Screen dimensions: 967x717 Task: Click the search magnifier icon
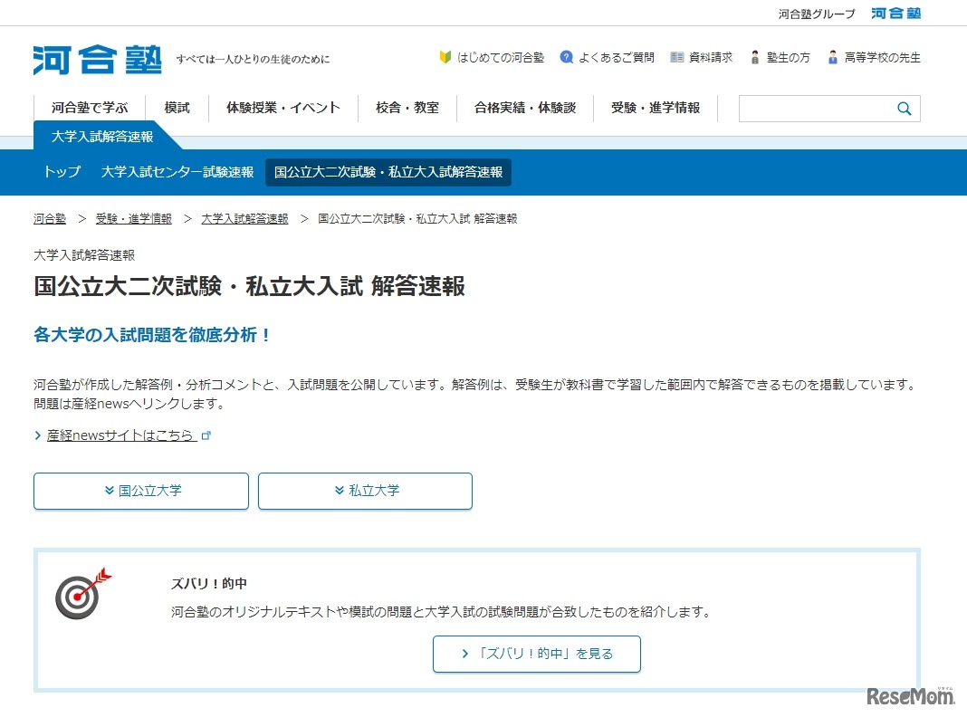[904, 109]
